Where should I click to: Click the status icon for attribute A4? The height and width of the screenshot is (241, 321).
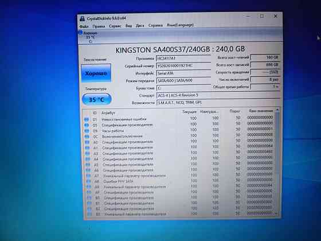point(88,159)
